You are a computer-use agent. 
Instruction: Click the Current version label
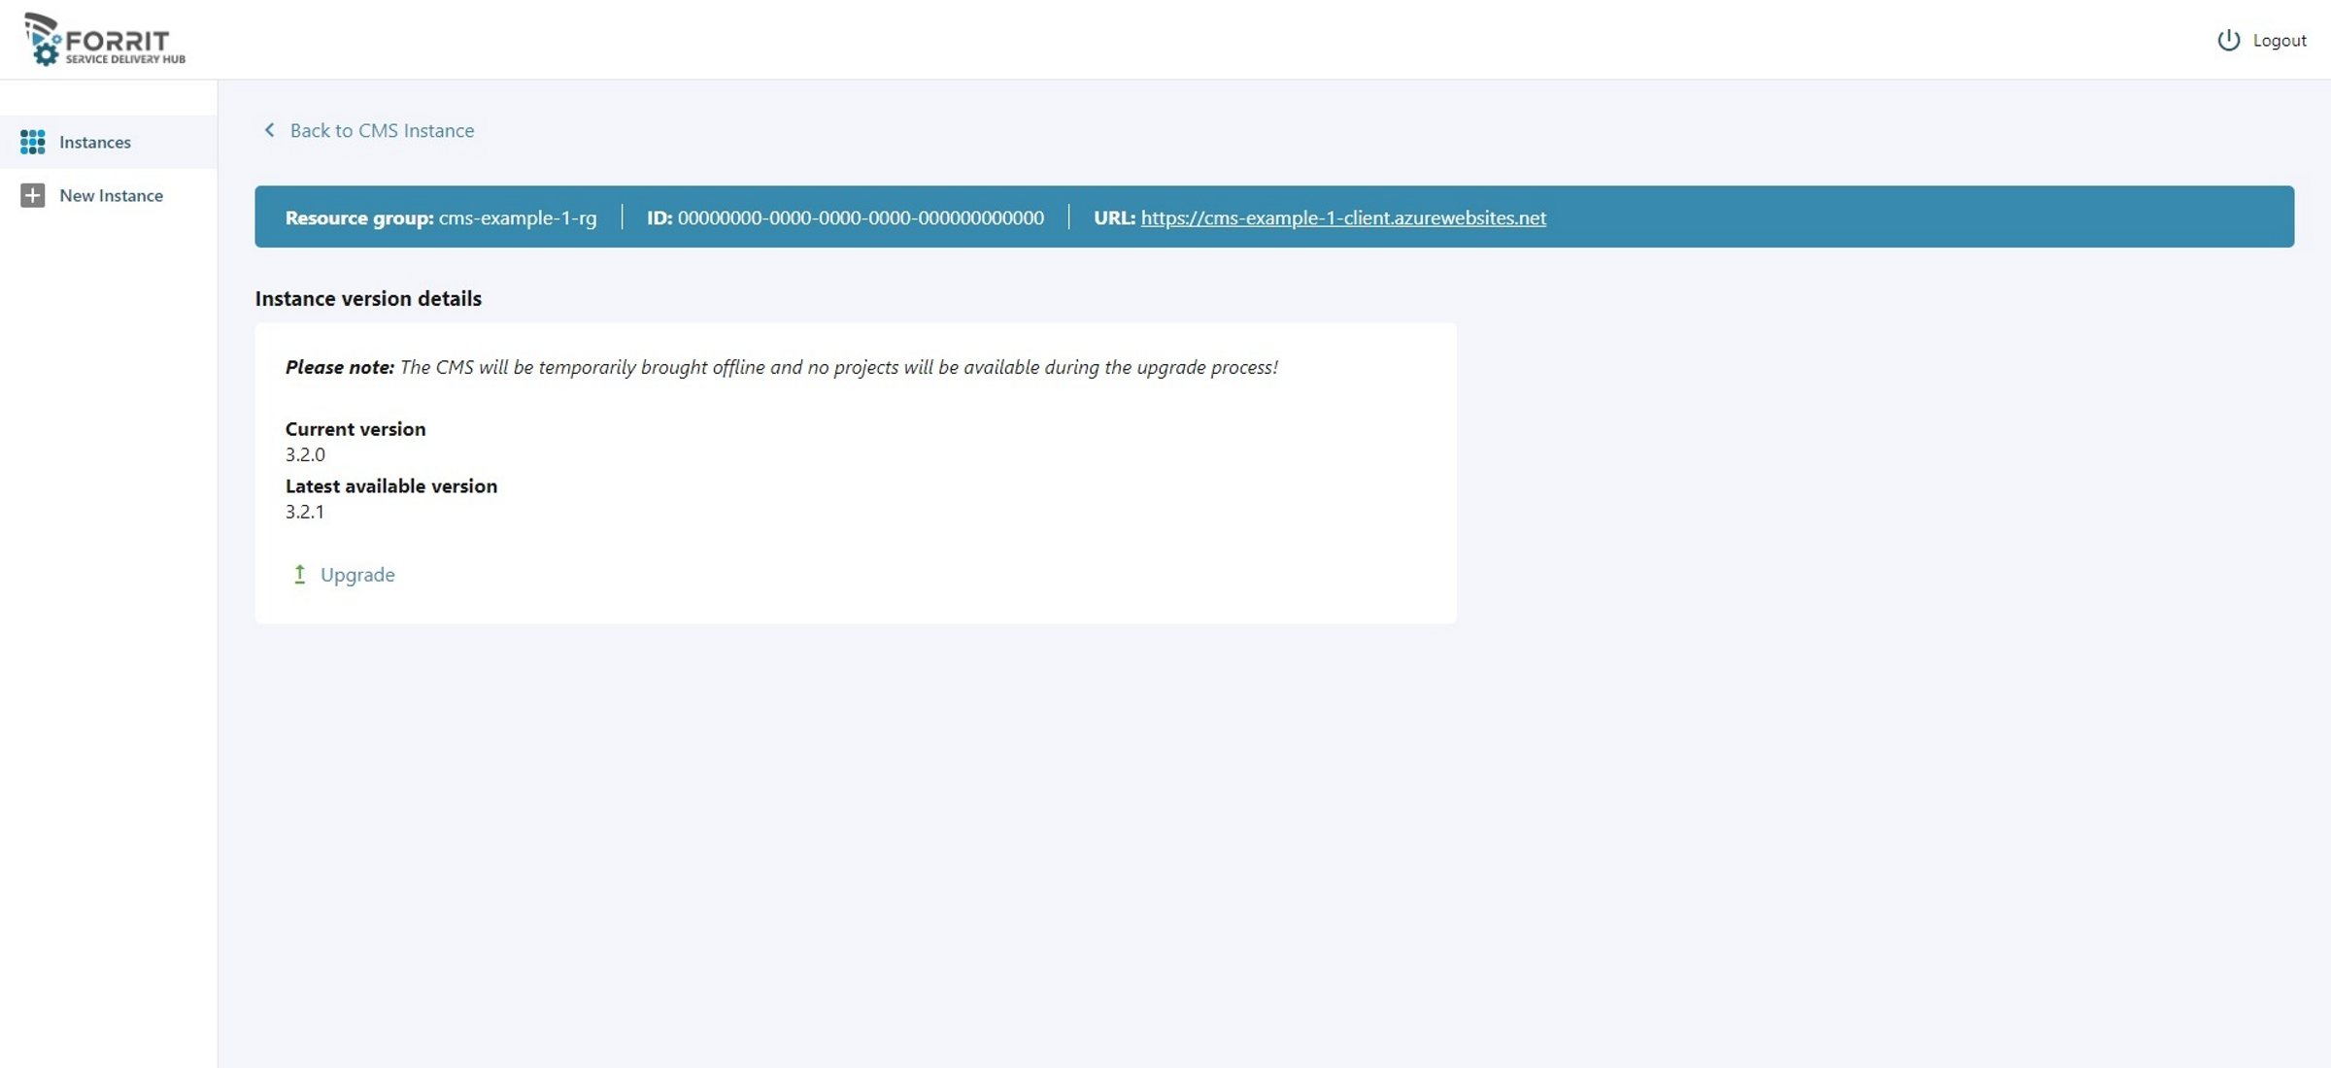[355, 429]
